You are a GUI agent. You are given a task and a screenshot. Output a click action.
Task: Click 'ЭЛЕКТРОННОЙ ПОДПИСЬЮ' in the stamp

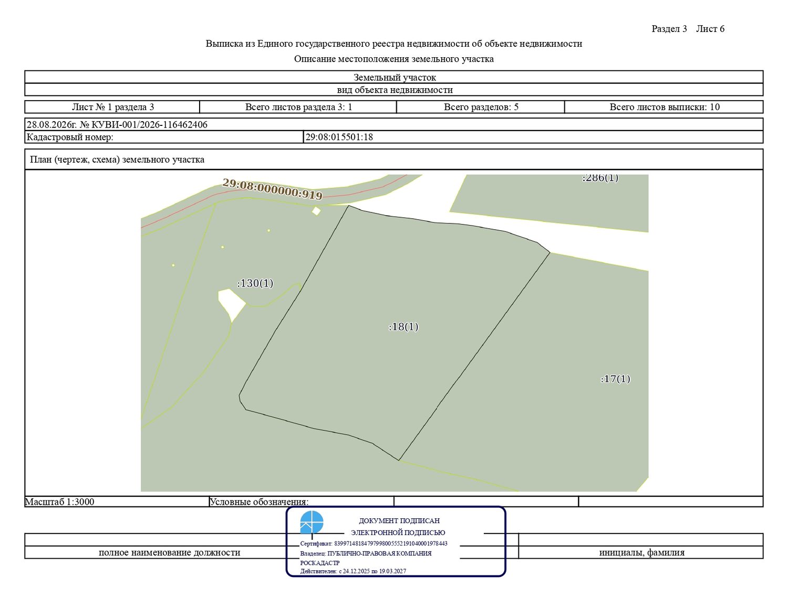398,532
